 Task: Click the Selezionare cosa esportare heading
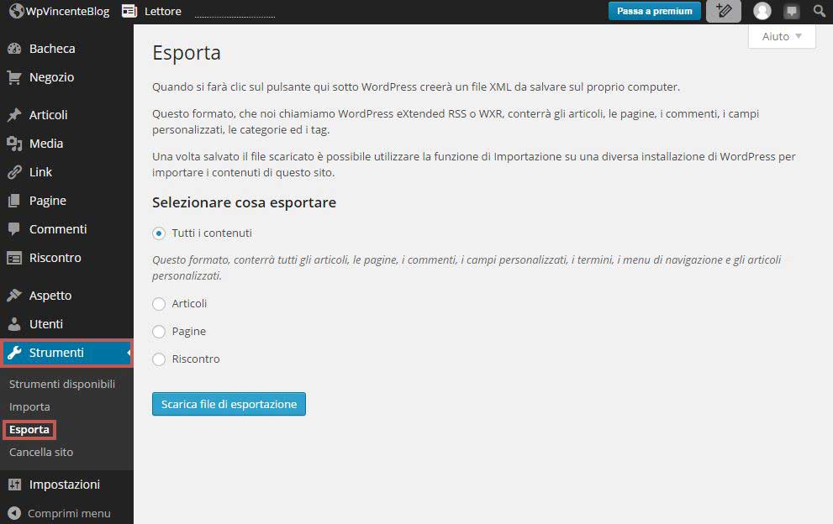point(245,202)
